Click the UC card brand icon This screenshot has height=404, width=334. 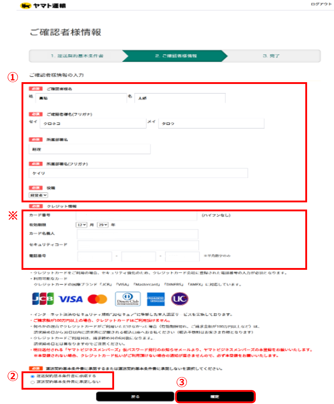tap(180, 298)
